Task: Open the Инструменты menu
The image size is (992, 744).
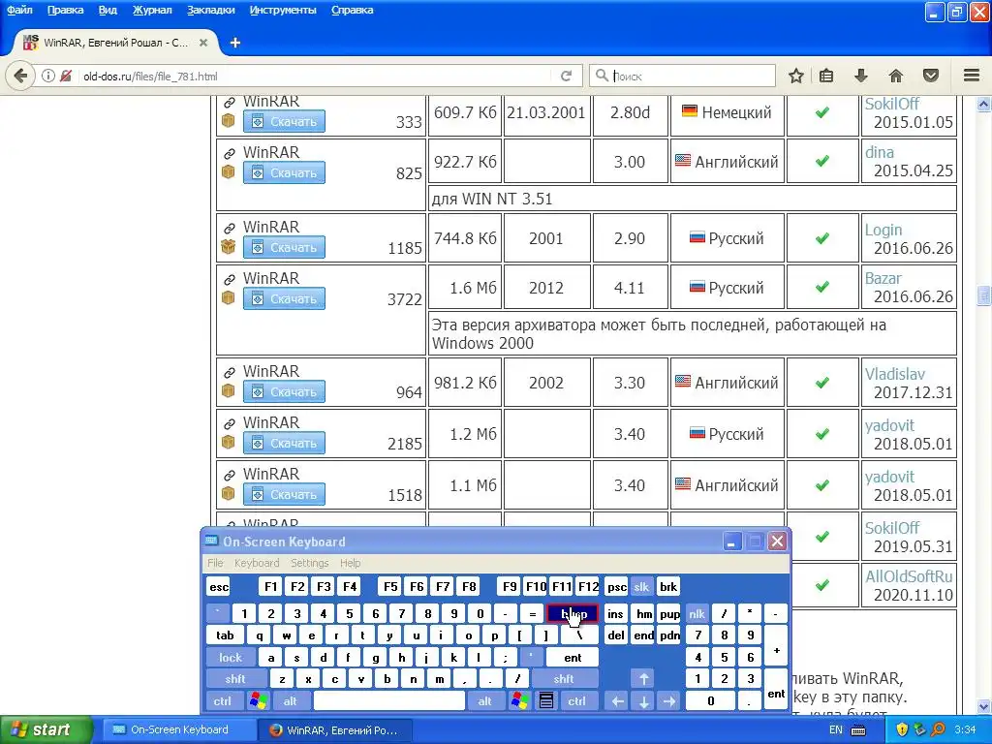Action: click(283, 10)
